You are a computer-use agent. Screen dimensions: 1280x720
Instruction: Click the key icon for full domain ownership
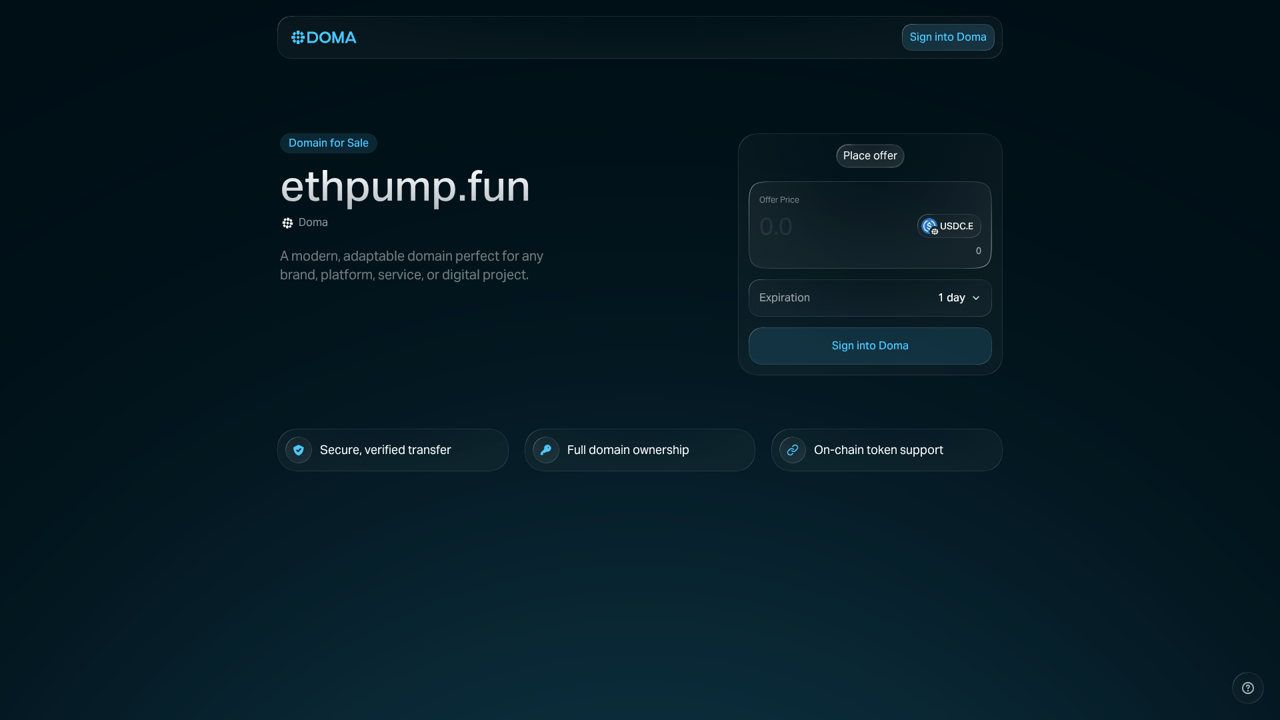point(545,450)
